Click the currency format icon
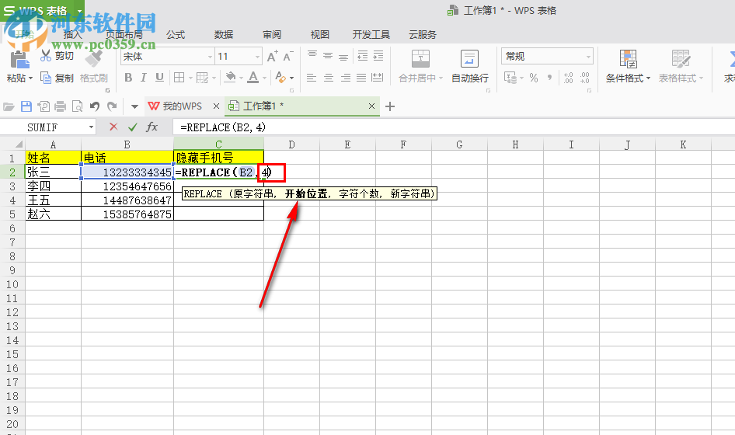 [x=510, y=78]
